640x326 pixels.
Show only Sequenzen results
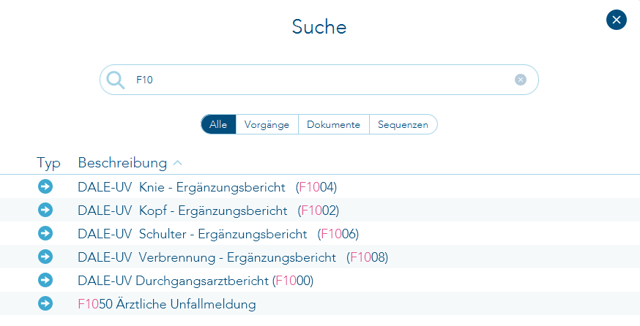[403, 124]
